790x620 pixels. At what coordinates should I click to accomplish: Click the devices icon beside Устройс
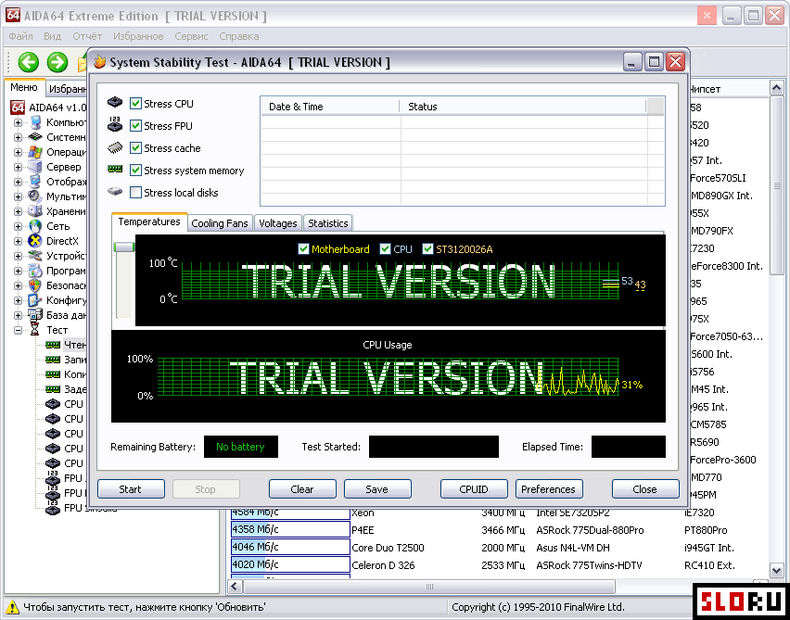[x=35, y=256]
